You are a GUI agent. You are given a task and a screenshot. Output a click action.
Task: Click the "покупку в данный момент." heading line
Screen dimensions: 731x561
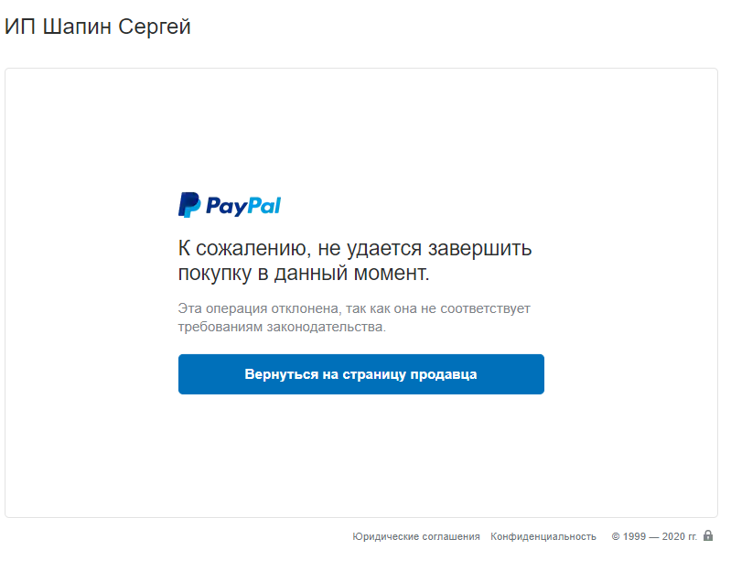303,273
